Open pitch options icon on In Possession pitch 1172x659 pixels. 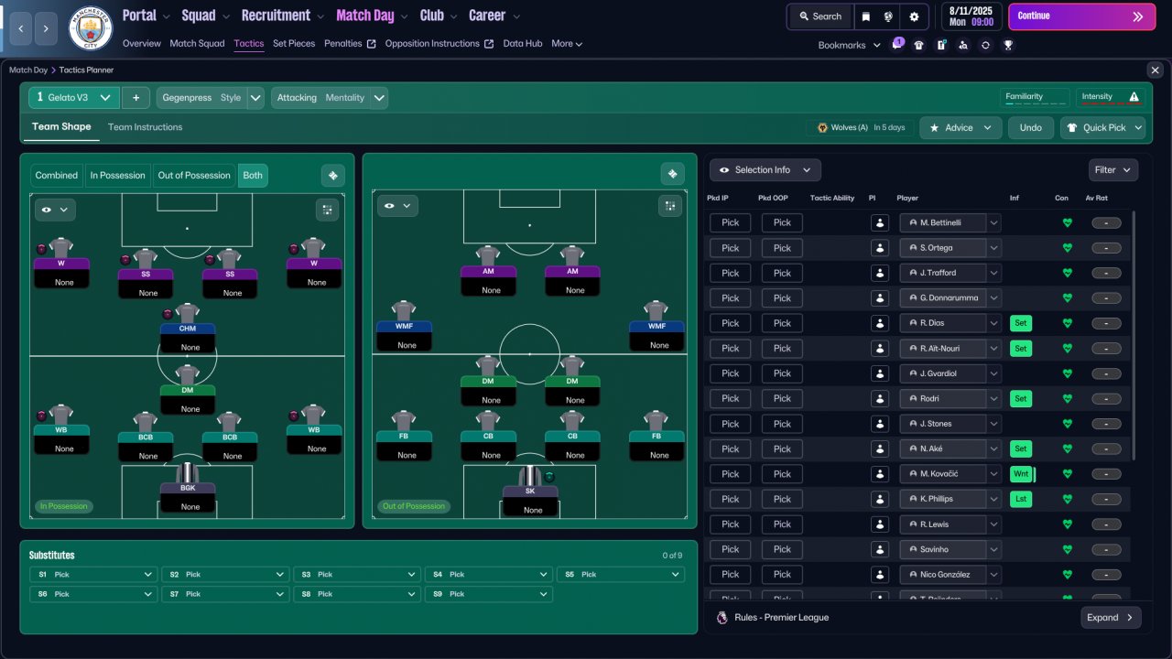327,211
